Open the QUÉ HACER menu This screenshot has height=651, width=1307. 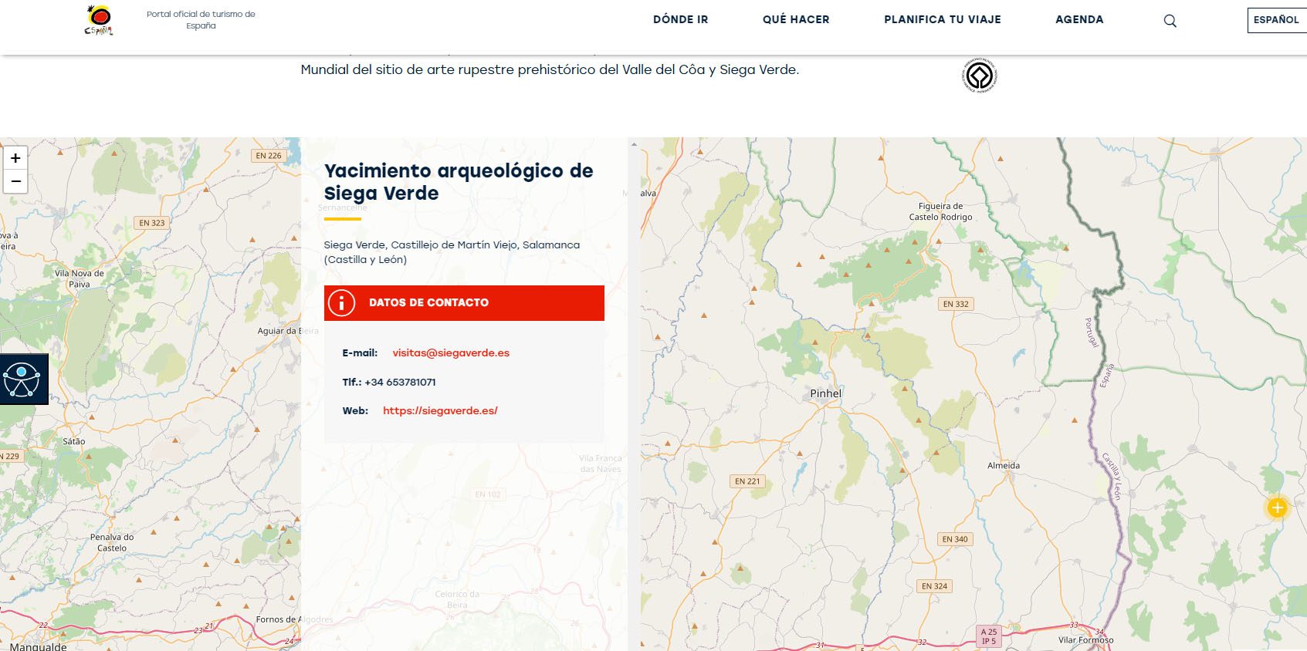(x=796, y=19)
